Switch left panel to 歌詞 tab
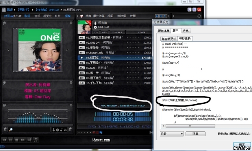 [x=27, y=16]
